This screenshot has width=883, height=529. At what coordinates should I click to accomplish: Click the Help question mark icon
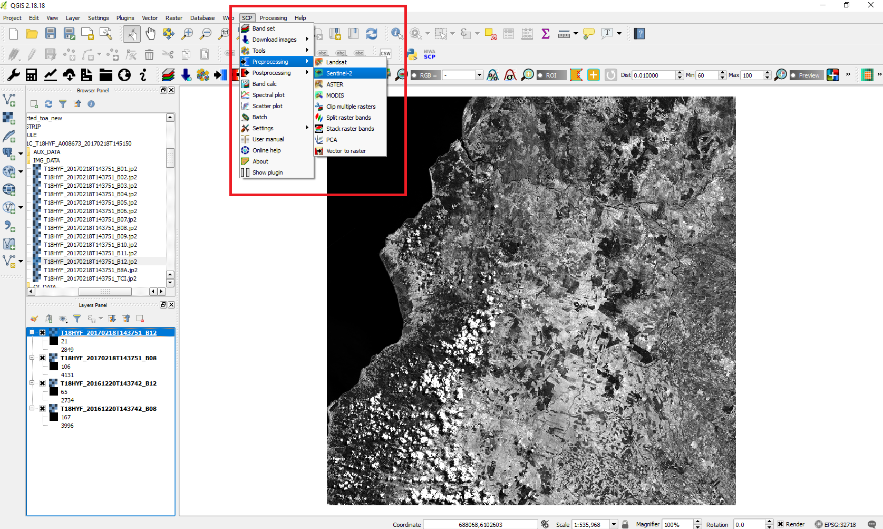(x=639, y=34)
